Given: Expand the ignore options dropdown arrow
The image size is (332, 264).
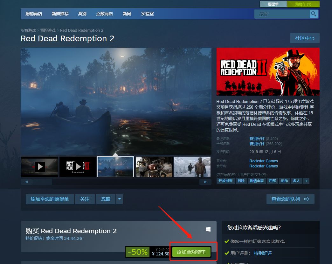Looking at the screenshot, I should point(120,199).
